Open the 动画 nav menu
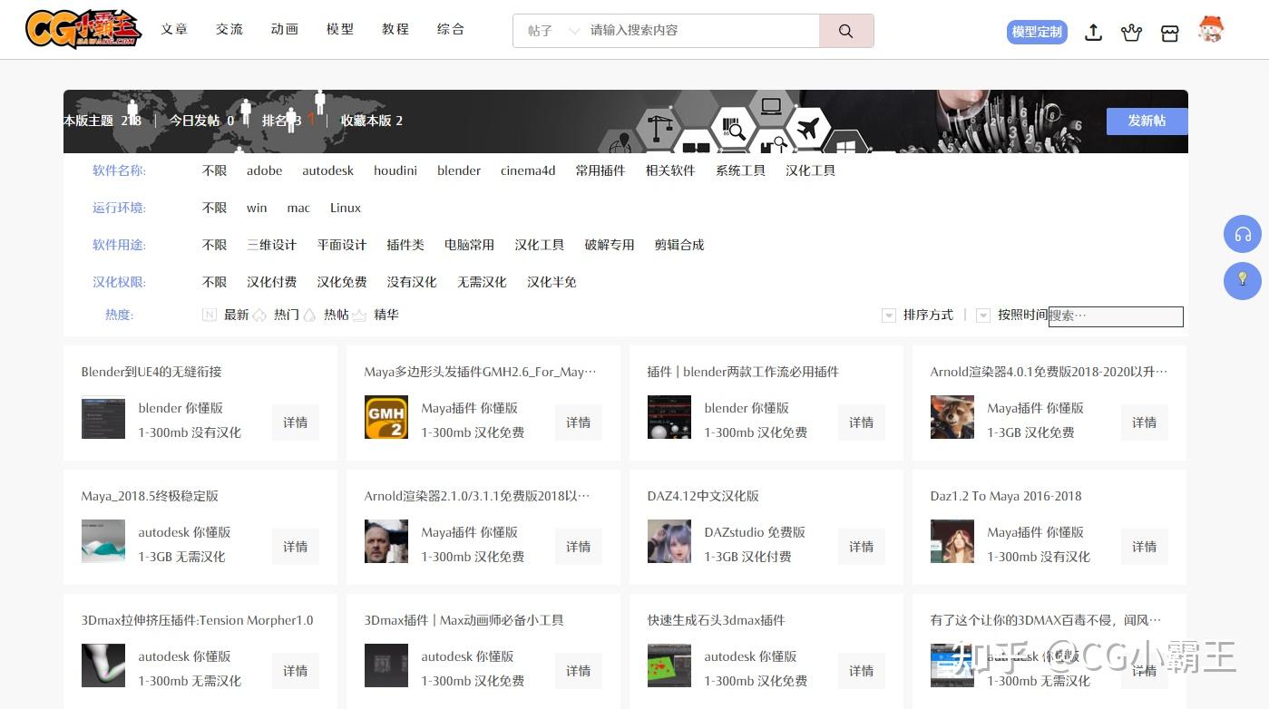This screenshot has width=1269, height=709. pyautogui.click(x=285, y=29)
